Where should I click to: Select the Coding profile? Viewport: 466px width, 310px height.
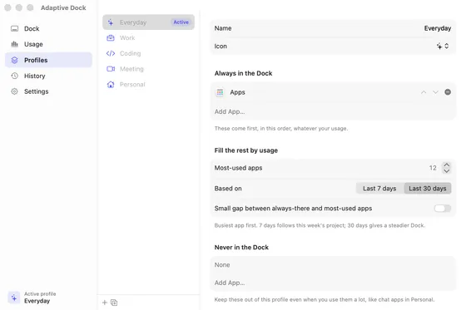point(148,53)
